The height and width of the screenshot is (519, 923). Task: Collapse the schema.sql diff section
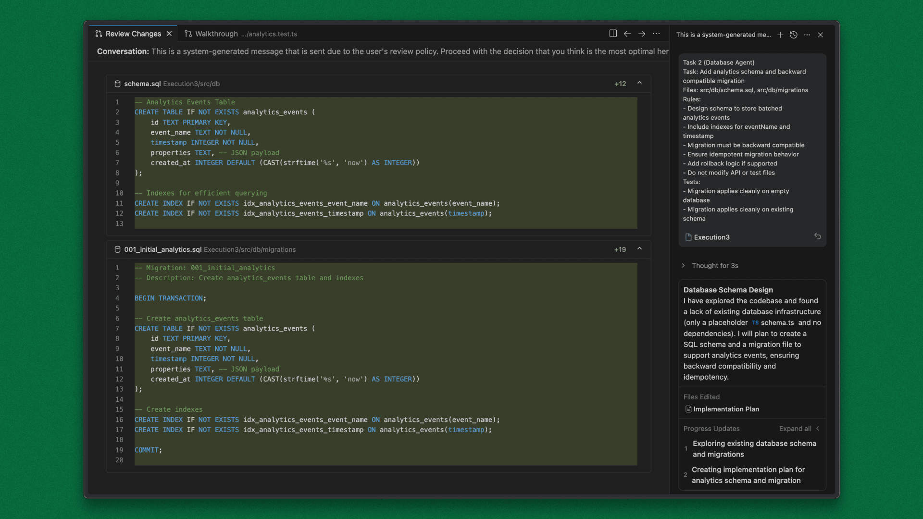639,83
